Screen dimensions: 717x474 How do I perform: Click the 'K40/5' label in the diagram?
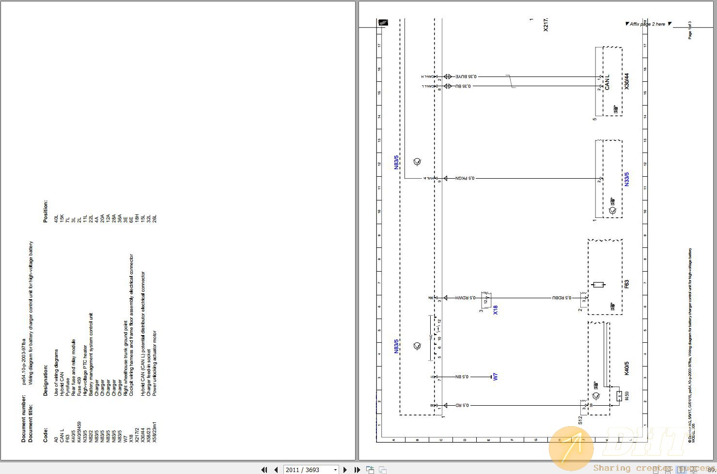(x=626, y=368)
